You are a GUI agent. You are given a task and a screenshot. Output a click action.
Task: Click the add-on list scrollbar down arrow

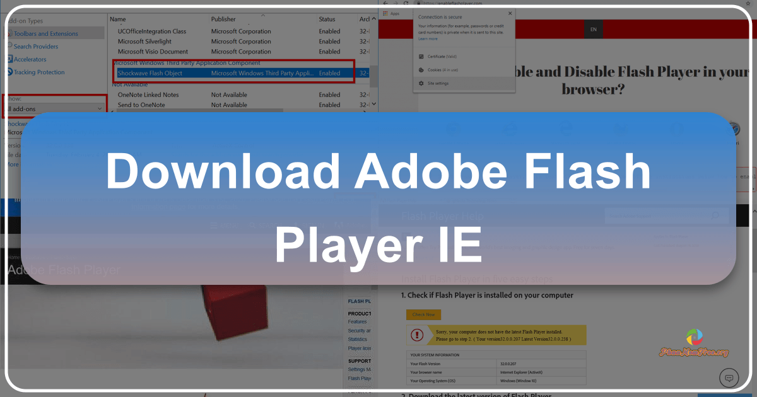[373, 104]
